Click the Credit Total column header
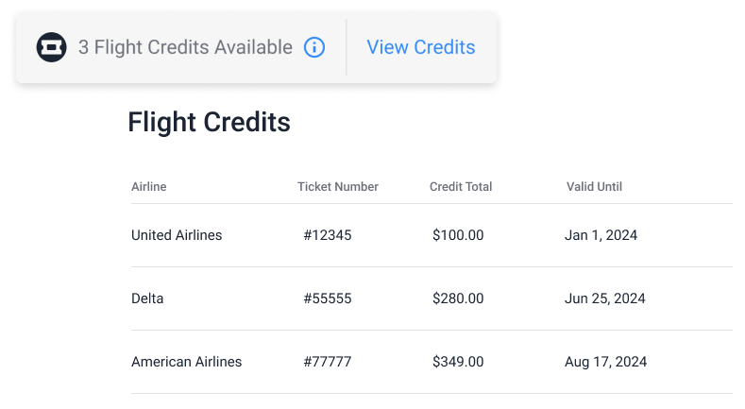745x409 pixels. [461, 187]
